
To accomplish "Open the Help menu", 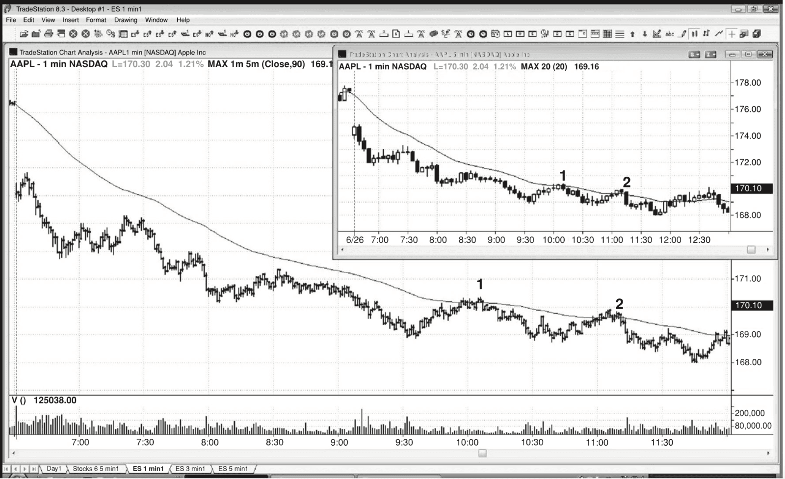I will [x=183, y=20].
